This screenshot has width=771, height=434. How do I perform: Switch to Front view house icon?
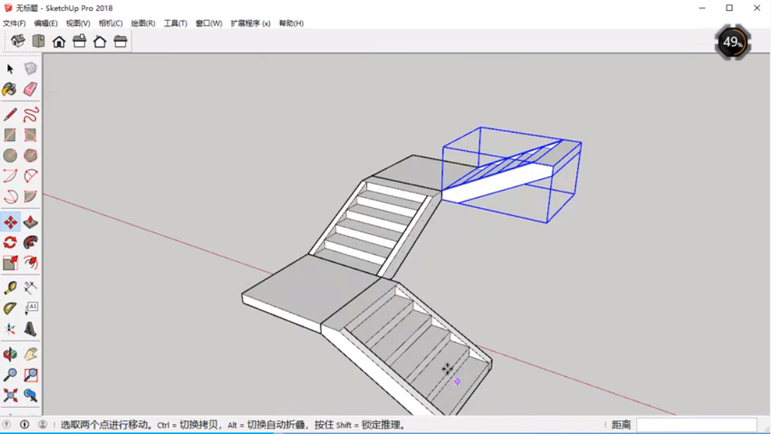click(x=59, y=41)
